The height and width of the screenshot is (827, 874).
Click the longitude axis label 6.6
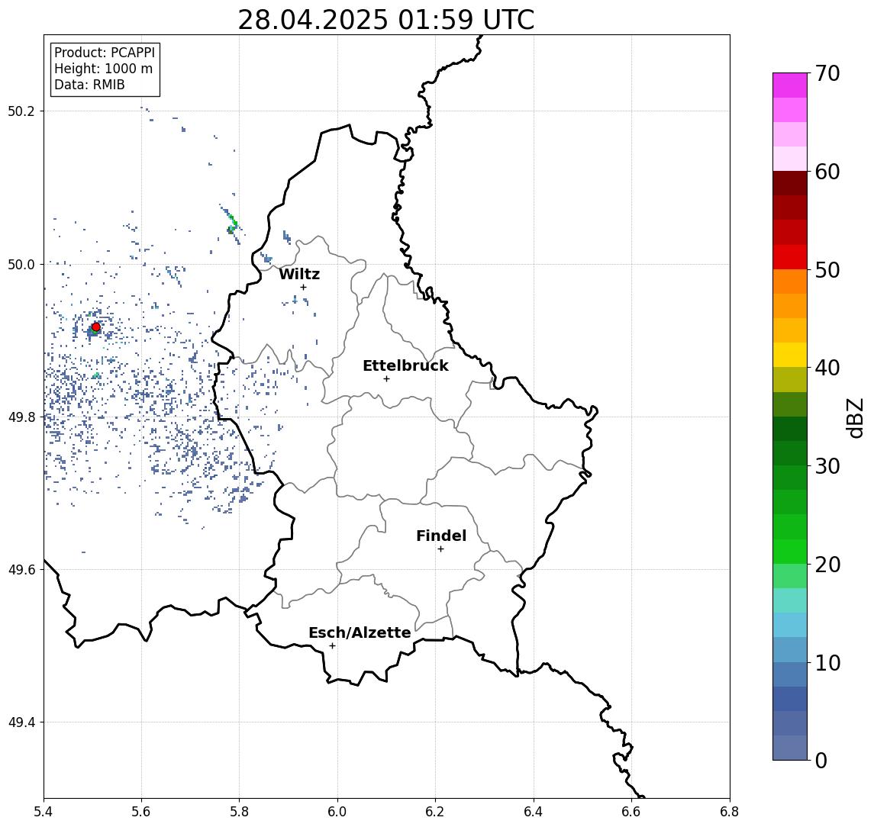(x=631, y=812)
